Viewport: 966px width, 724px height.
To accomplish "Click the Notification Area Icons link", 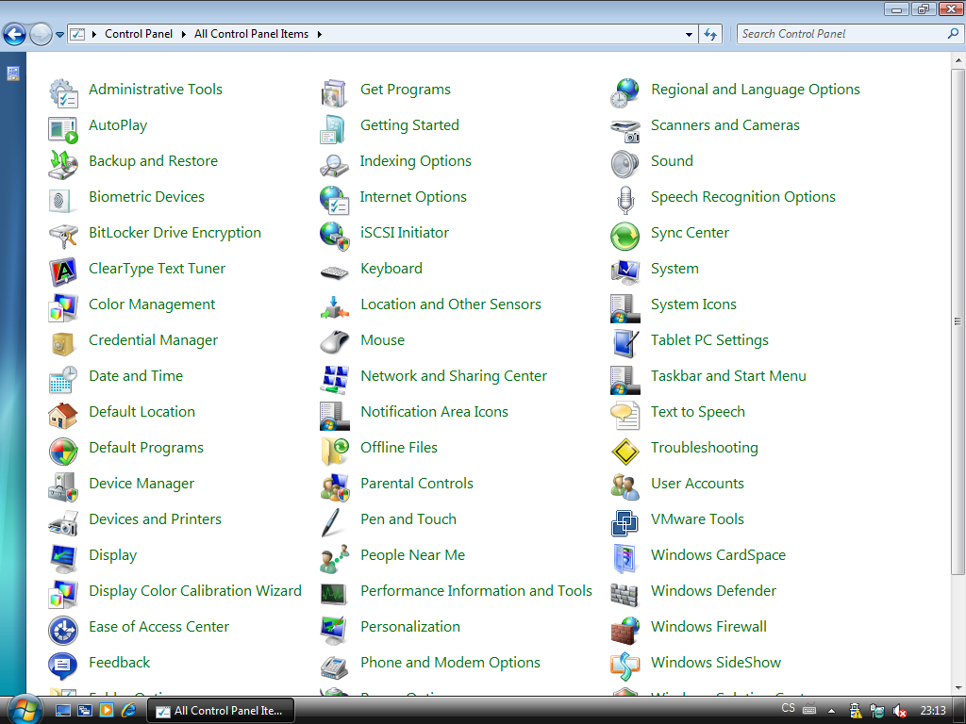I will point(434,411).
